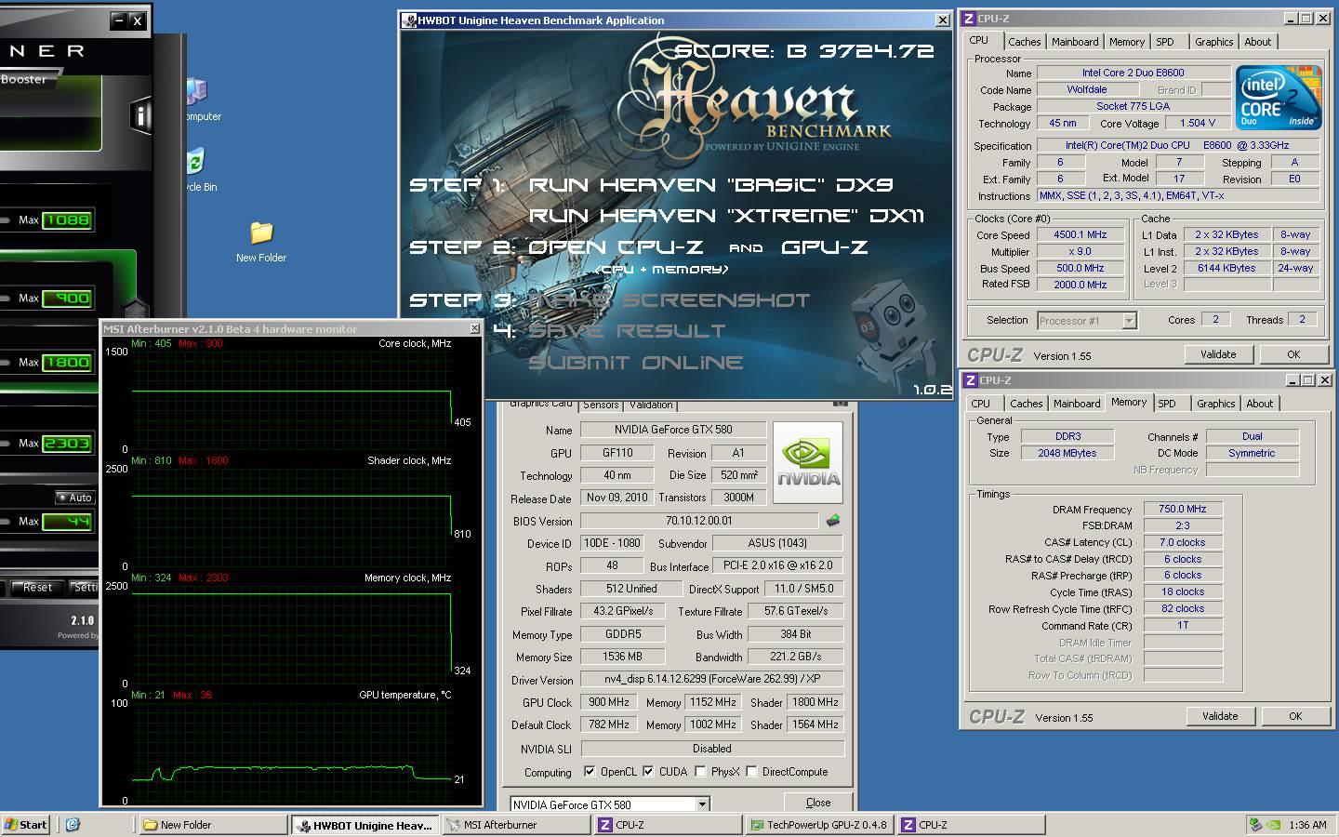
Task: Click the 1:36 AM taskbar clock
Action: pyautogui.click(x=1307, y=825)
